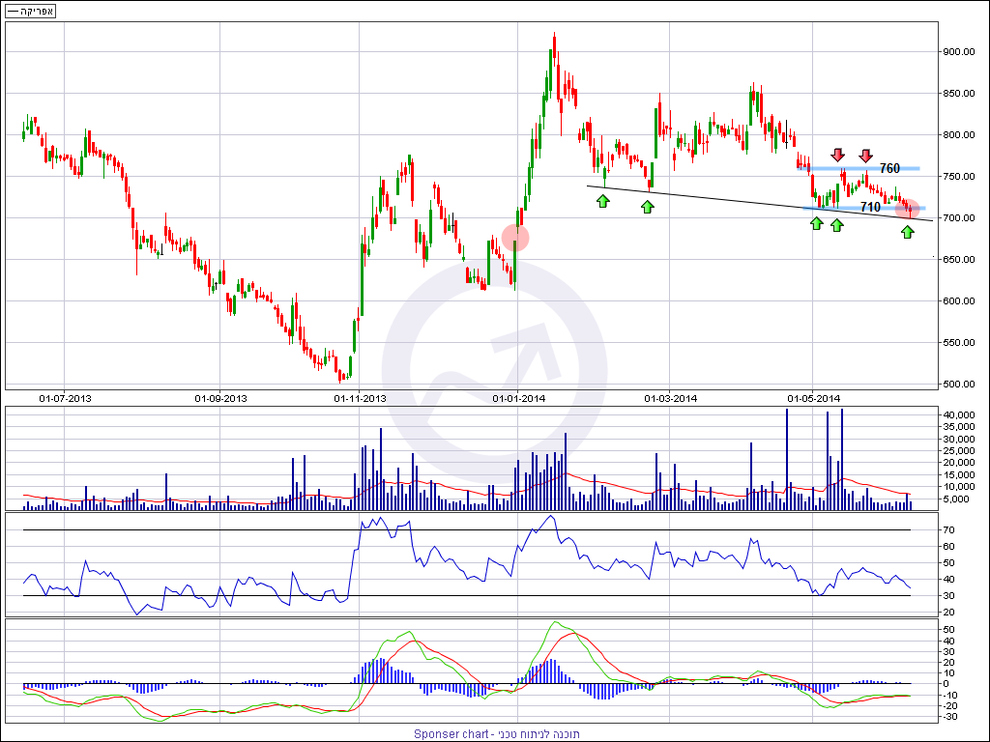The height and width of the screenshot is (742, 990).
Task: Click the 710 support level label
Action: (870, 208)
